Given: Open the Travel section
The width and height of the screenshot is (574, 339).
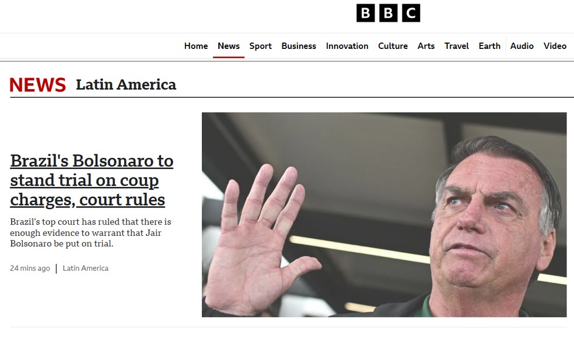Looking at the screenshot, I should [457, 46].
